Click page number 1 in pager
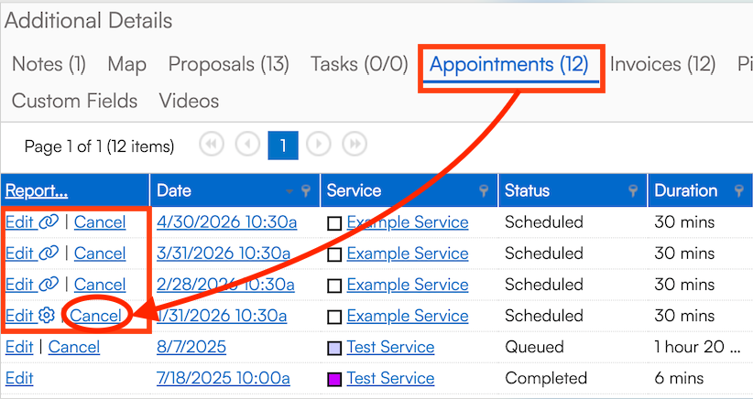753x399 pixels. [x=283, y=145]
